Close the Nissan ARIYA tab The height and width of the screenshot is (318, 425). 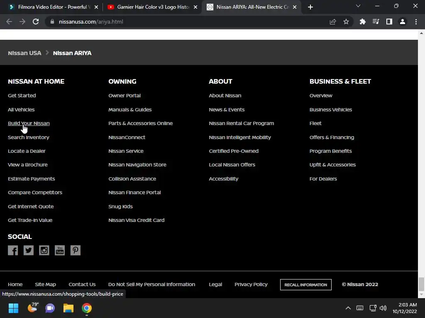295,7
